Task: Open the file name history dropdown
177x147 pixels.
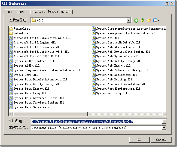Action: click(164, 121)
